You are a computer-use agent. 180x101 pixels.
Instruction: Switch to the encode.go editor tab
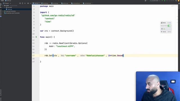(55, 3)
